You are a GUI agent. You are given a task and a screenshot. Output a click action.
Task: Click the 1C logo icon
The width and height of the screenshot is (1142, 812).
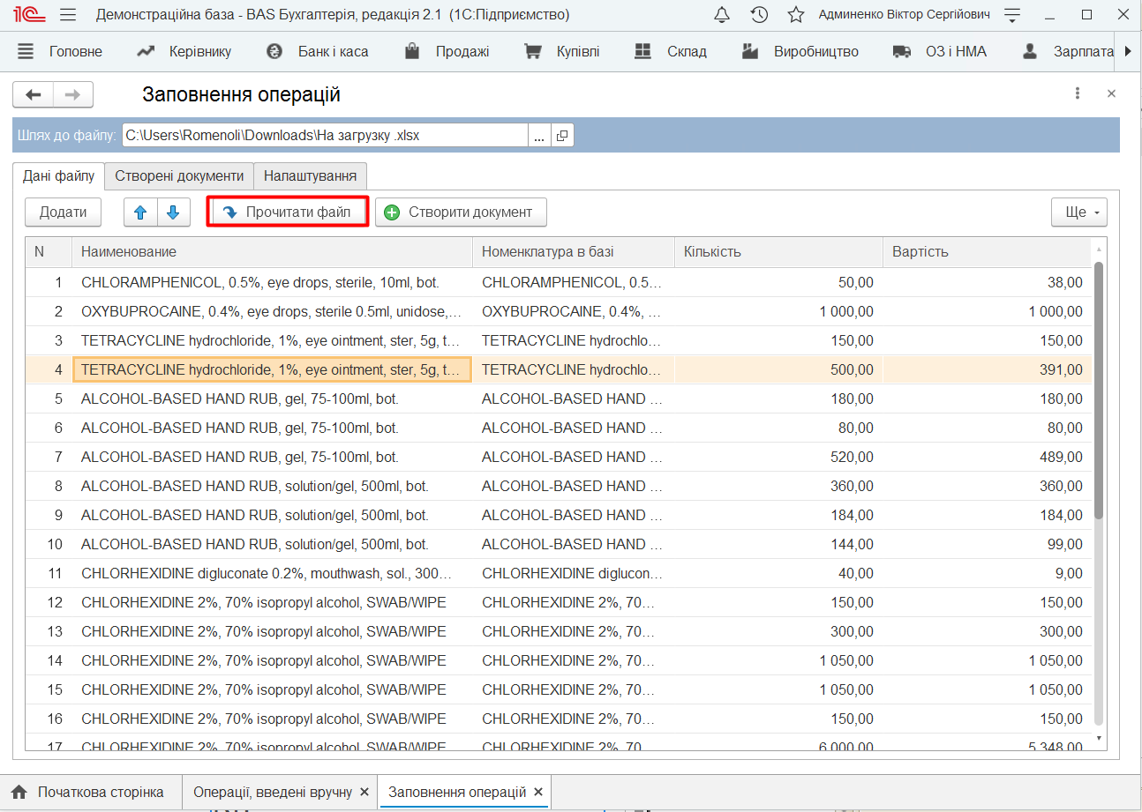point(29,15)
